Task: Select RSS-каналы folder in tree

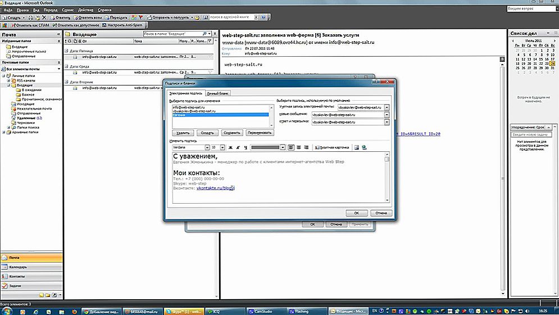Action: pos(25,80)
